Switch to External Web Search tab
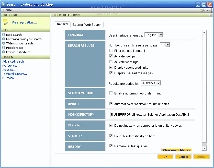Viewport: 214px width, 168px height. click(87, 25)
